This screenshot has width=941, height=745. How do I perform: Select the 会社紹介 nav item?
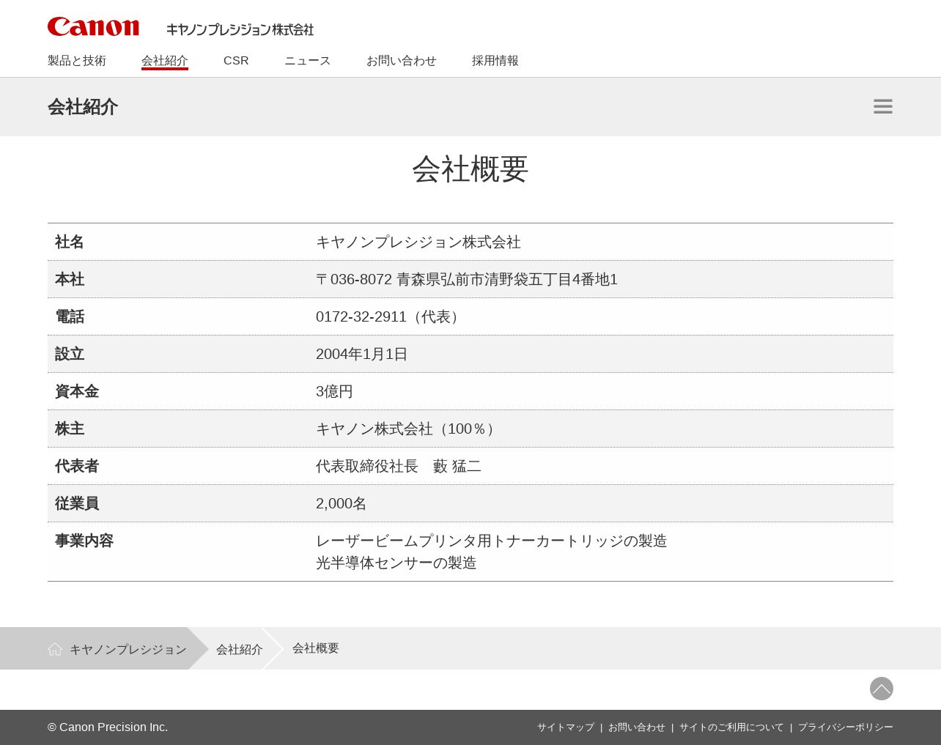(x=165, y=61)
